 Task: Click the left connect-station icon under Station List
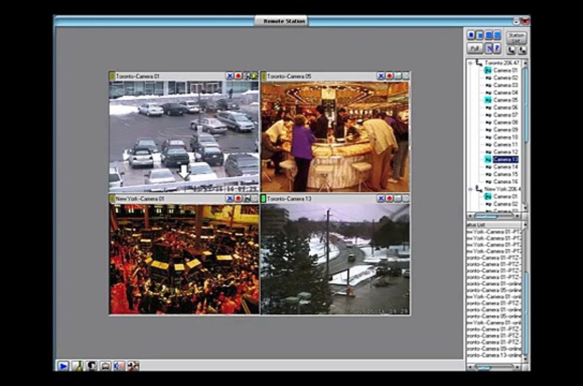click(x=512, y=50)
